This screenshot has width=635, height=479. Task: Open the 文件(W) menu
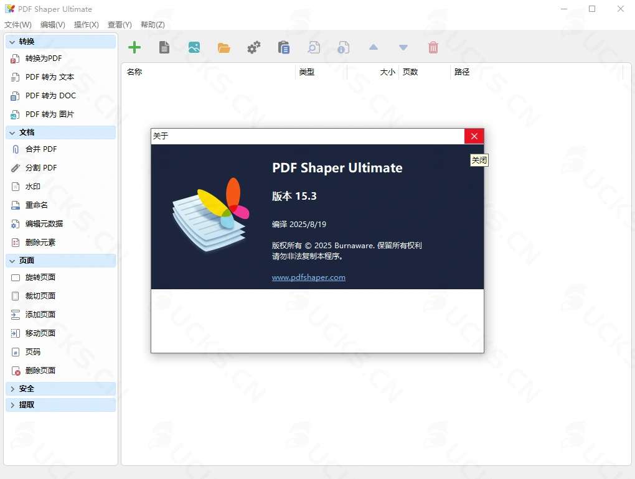[18, 24]
